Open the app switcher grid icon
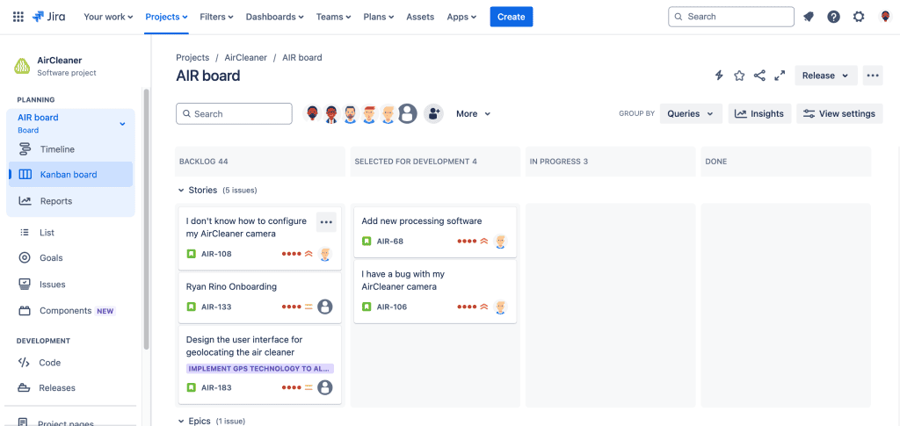This screenshot has height=426, width=900. (18, 17)
